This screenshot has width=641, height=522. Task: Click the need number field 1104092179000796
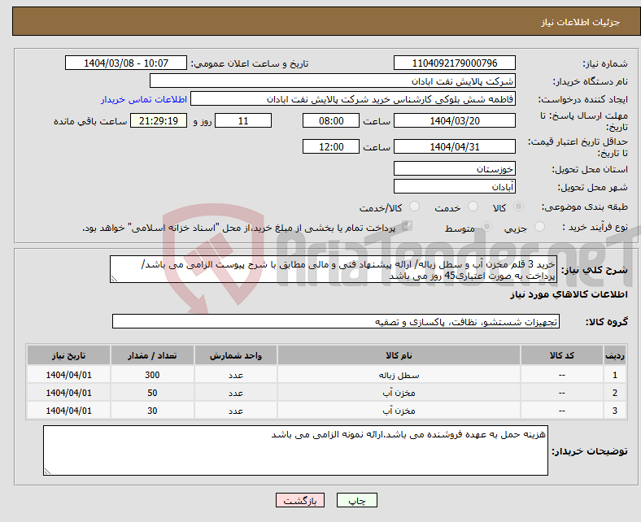click(455, 63)
